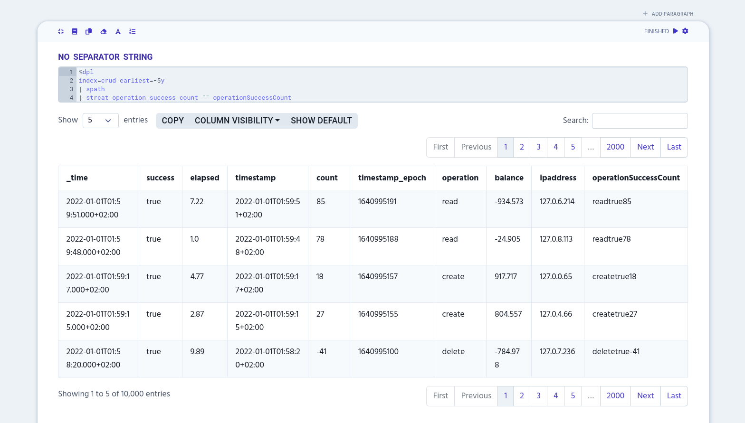Click ADD PARAGRAPH link

pyautogui.click(x=672, y=14)
